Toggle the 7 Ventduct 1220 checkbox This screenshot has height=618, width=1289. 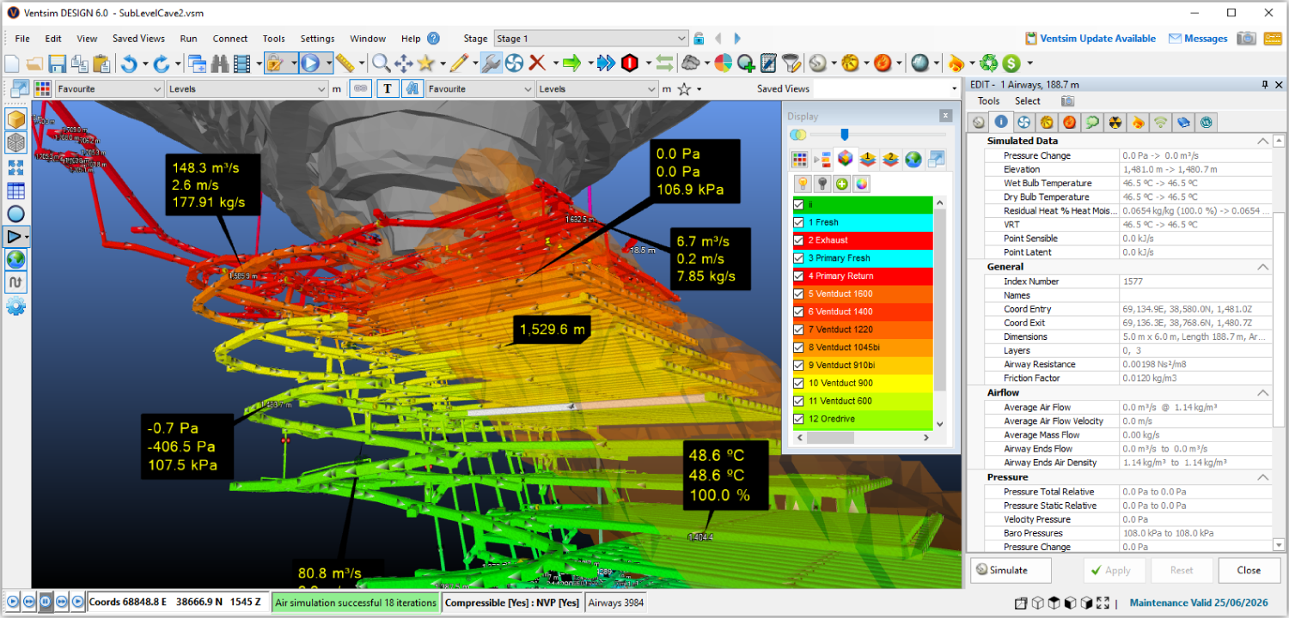[799, 330]
